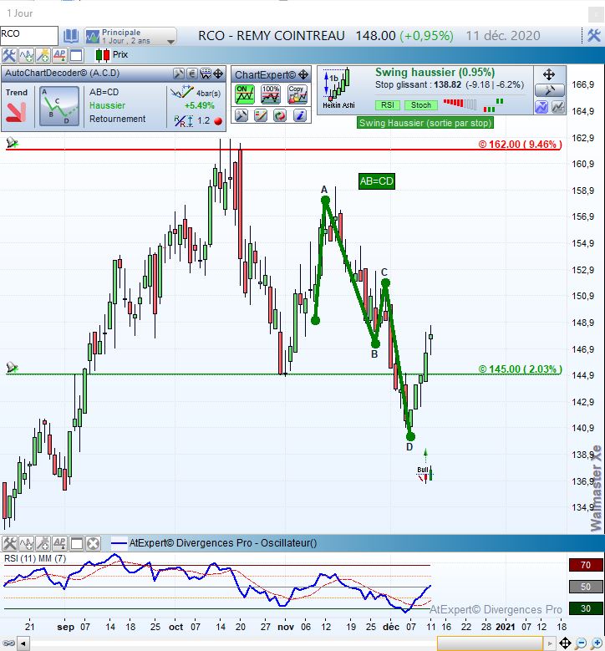Click the horizontal scrollbar thumb
The width and height of the screenshot is (605, 651).
[x=490, y=644]
